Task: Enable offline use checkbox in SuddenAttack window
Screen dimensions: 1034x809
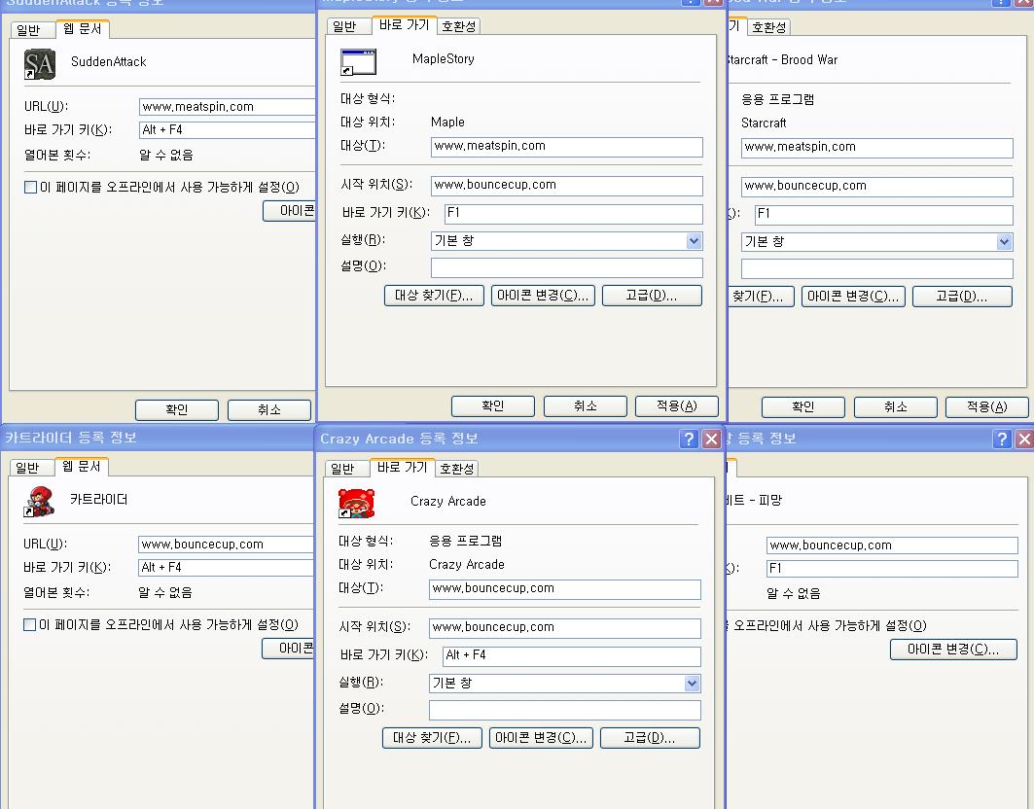Action: coord(30,188)
